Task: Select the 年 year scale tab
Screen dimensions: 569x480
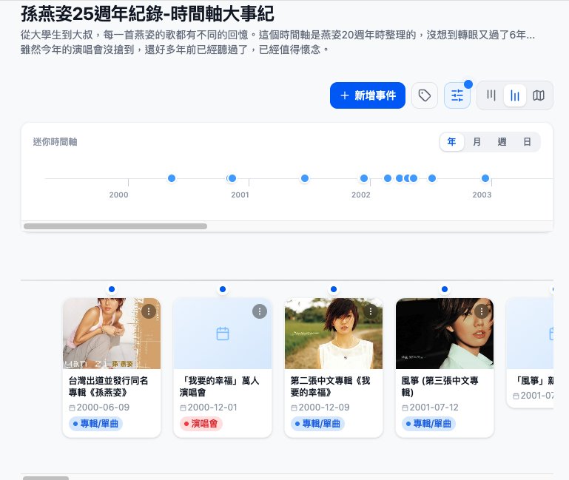Action: [451, 141]
